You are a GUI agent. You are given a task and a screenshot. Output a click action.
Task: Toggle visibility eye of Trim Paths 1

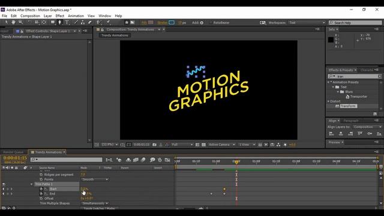[x=4, y=184]
